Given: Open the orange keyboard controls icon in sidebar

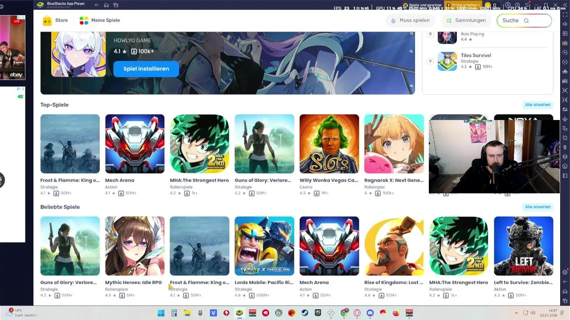Looking at the screenshot, I should [x=565, y=43].
